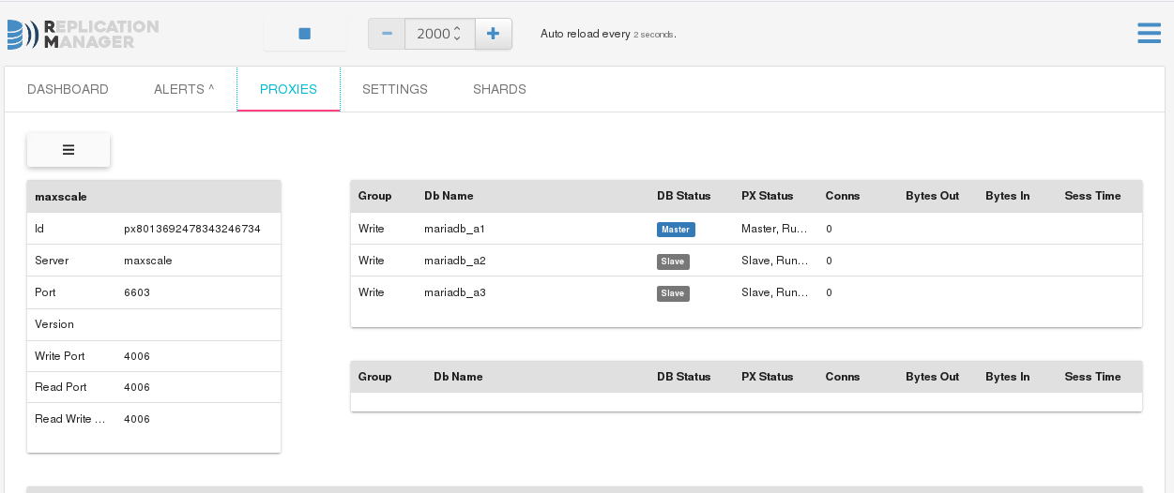Focus the 2000 interval input field
The height and width of the screenshot is (493, 1174).
[x=439, y=34]
